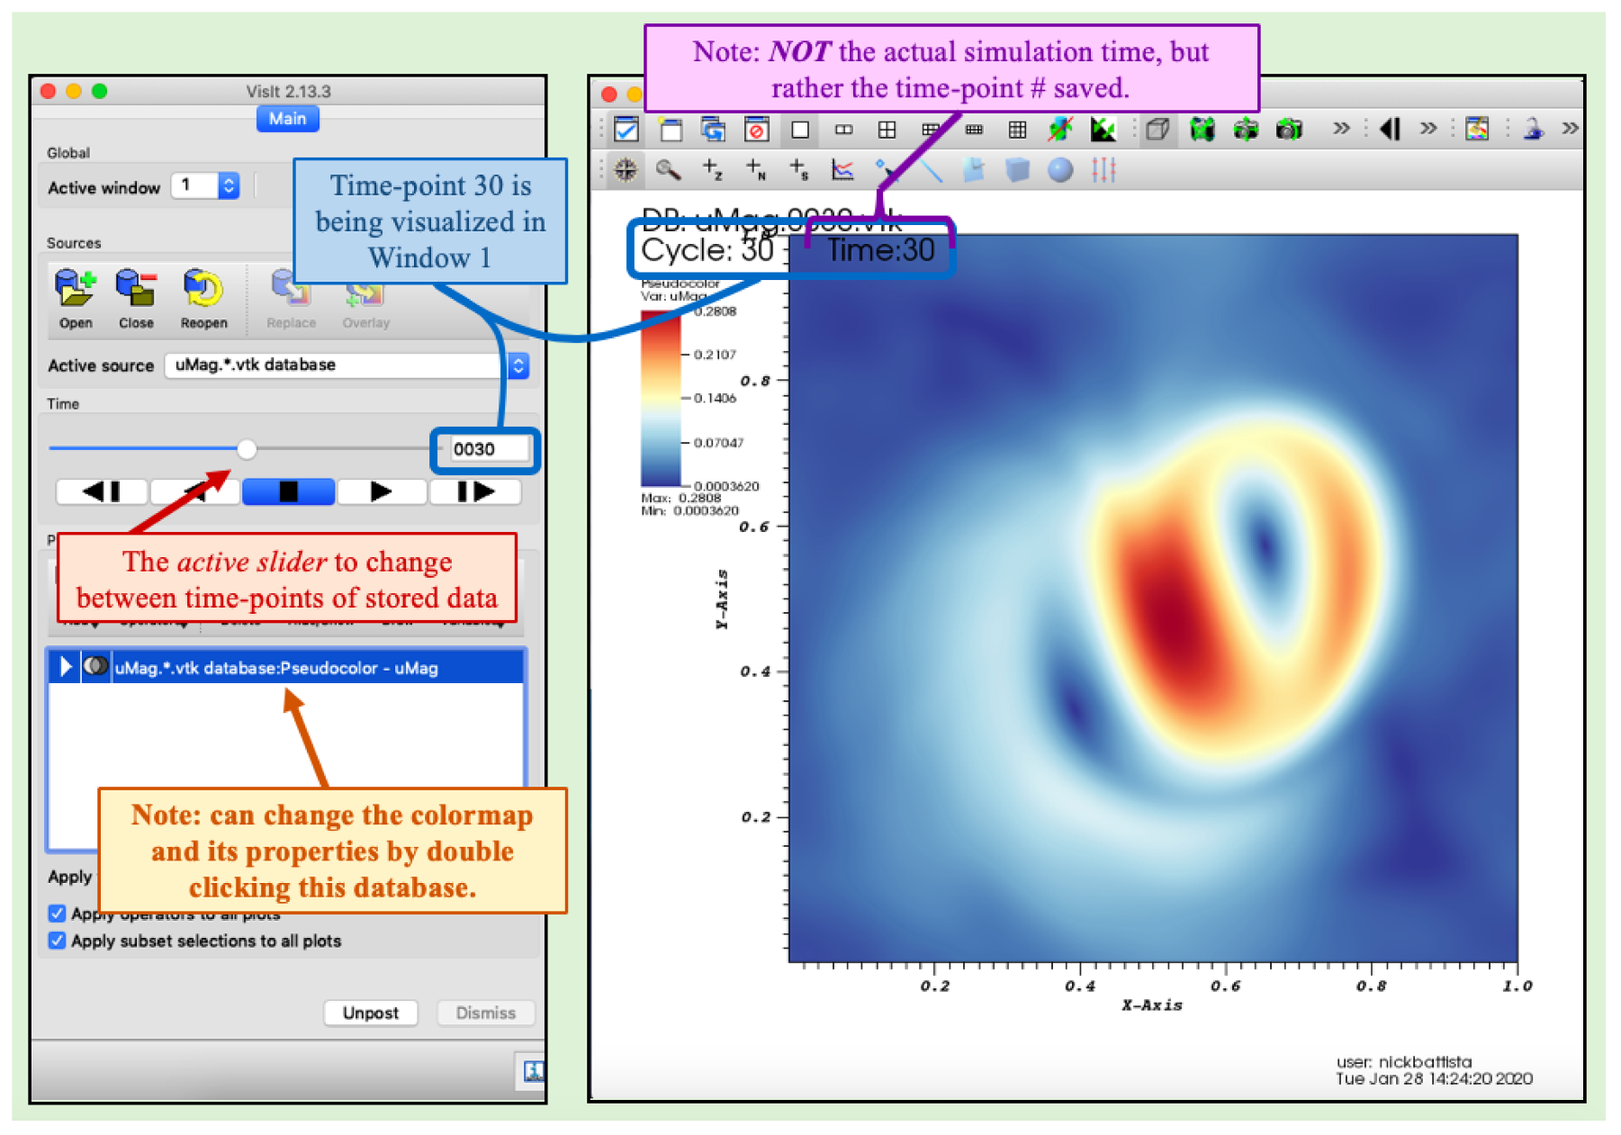This screenshot has width=1621, height=1135.
Task: Click the Open database icon in Sources
Action: click(x=76, y=289)
